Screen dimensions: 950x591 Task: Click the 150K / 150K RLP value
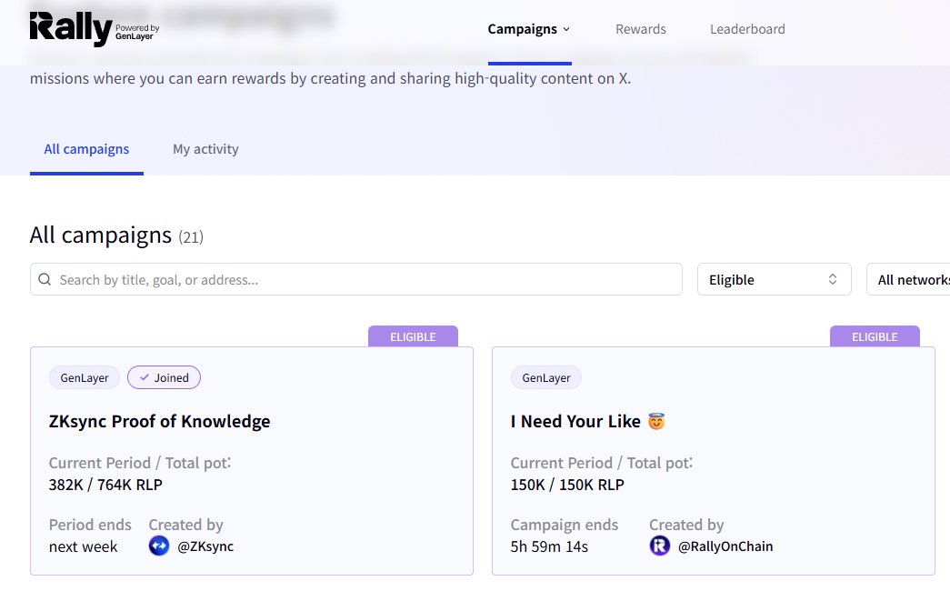click(567, 485)
